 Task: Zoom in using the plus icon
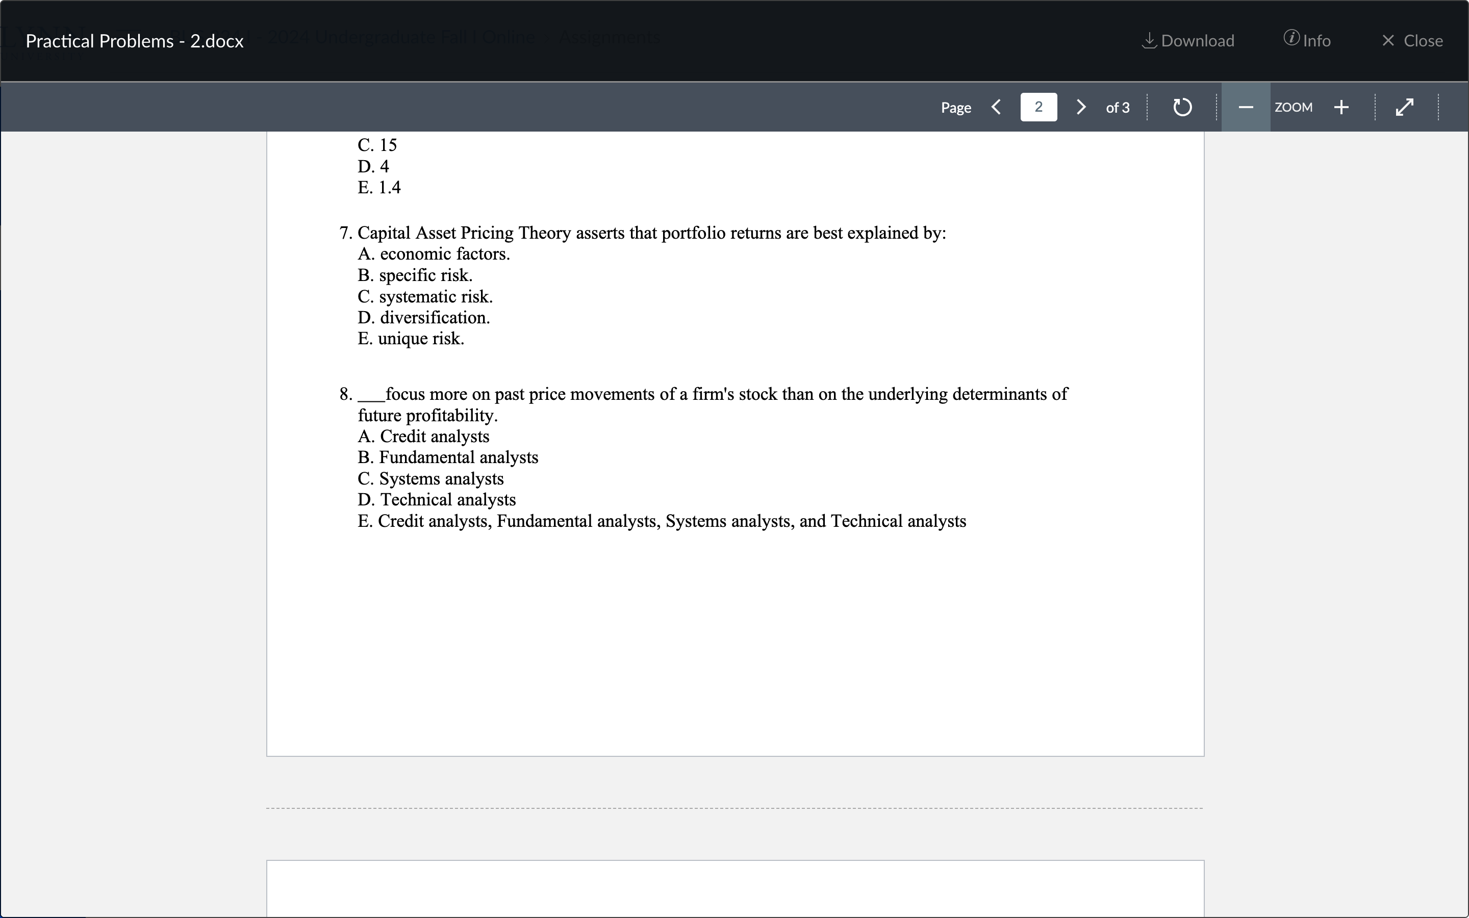coord(1341,107)
